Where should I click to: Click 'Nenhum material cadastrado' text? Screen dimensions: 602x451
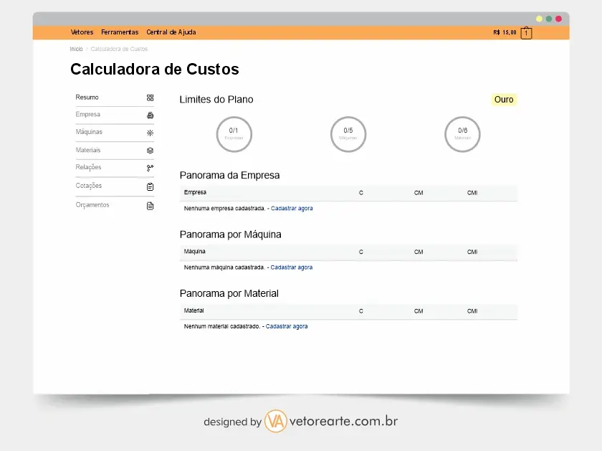click(222, 326)
